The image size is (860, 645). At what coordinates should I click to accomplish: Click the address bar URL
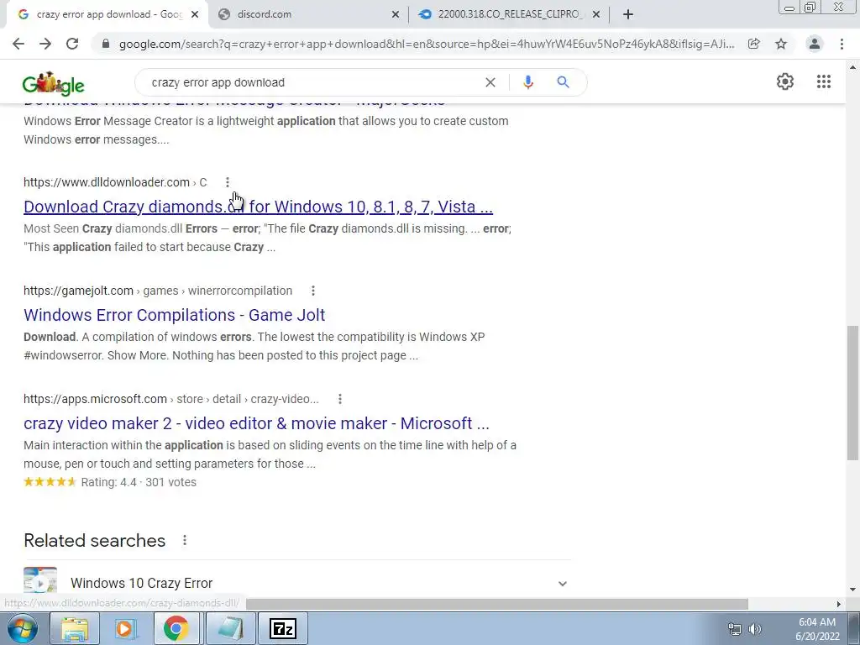click(427, 44)
